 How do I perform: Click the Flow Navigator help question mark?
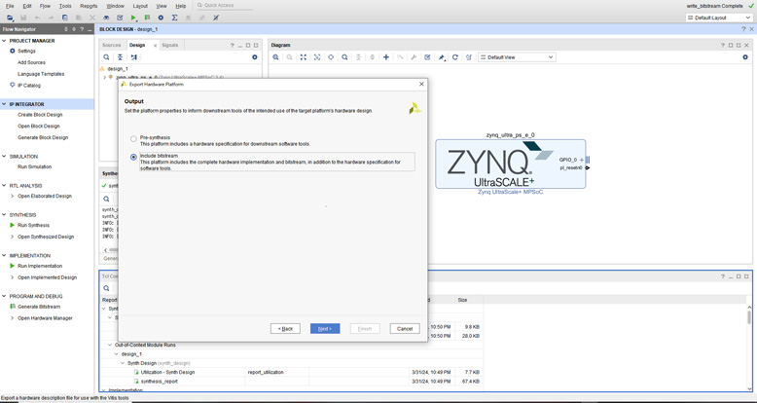pyautogui.click(x=82, y=29)
